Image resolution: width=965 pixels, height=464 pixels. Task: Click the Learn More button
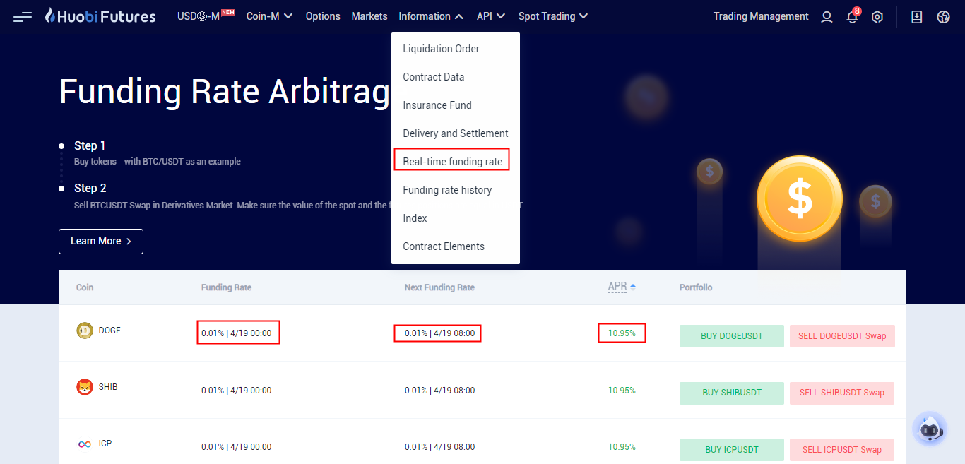(x=101, y=242)
